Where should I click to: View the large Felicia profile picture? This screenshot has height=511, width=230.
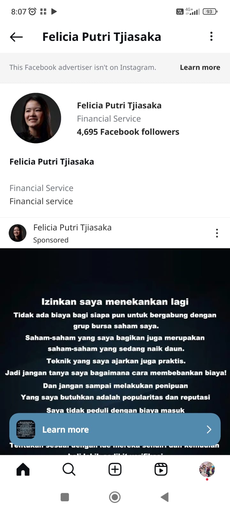tap(36, 118)
